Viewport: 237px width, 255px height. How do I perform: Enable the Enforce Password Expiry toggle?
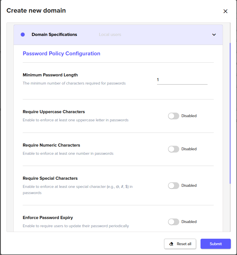point(173,222)
